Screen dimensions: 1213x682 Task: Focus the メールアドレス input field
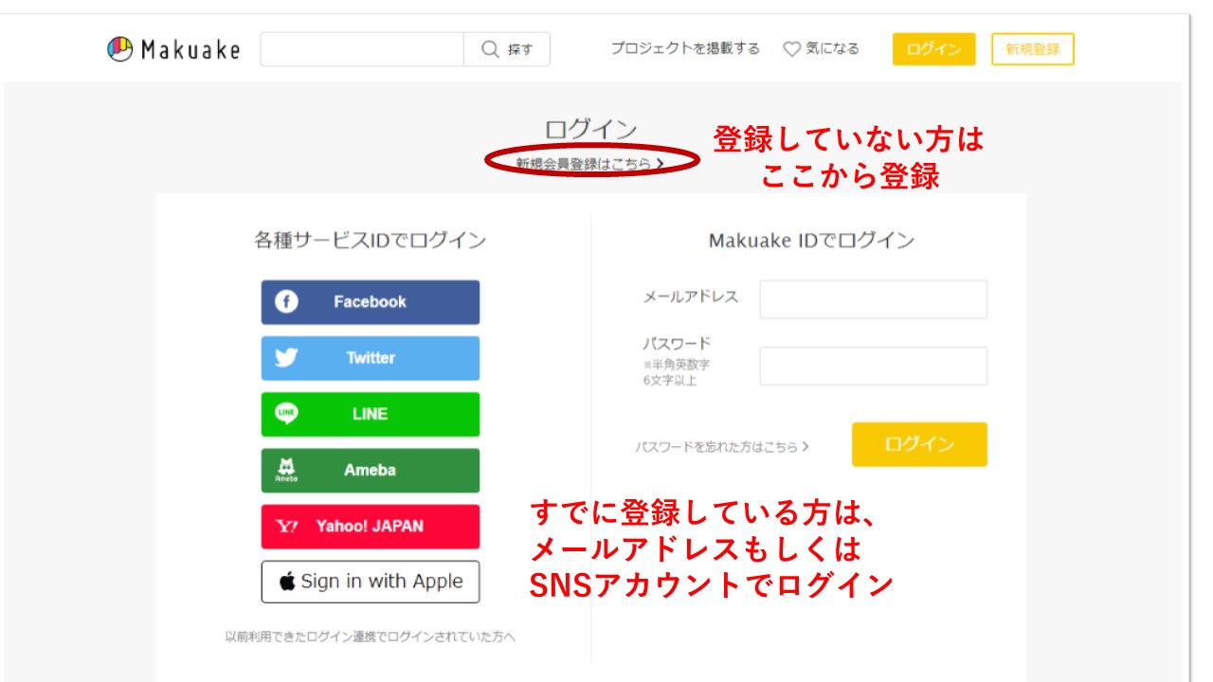pos(873,299)
